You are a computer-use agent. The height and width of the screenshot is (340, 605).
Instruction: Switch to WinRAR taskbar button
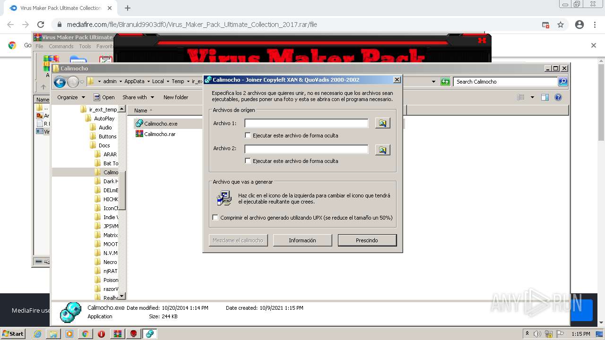click(x=117, y=334)
